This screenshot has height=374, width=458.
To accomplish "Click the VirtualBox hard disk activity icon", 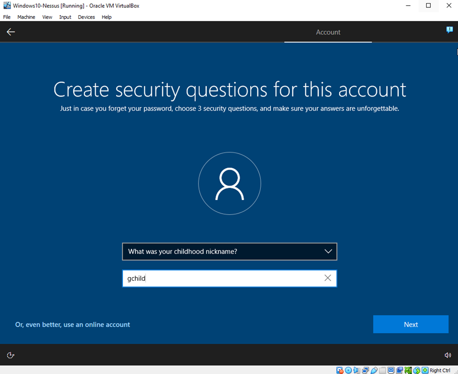I will (340, 370).
